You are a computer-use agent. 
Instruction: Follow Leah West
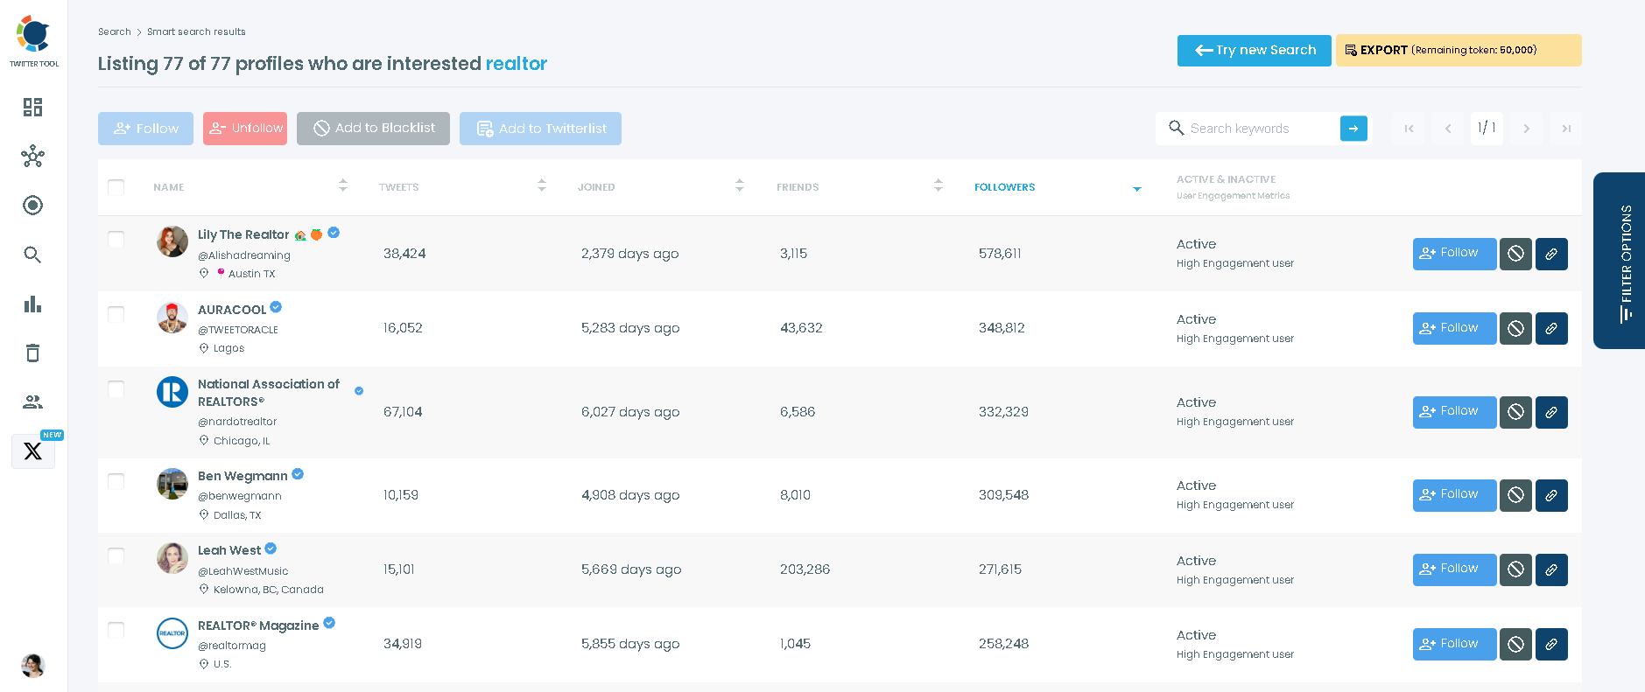1454,570
